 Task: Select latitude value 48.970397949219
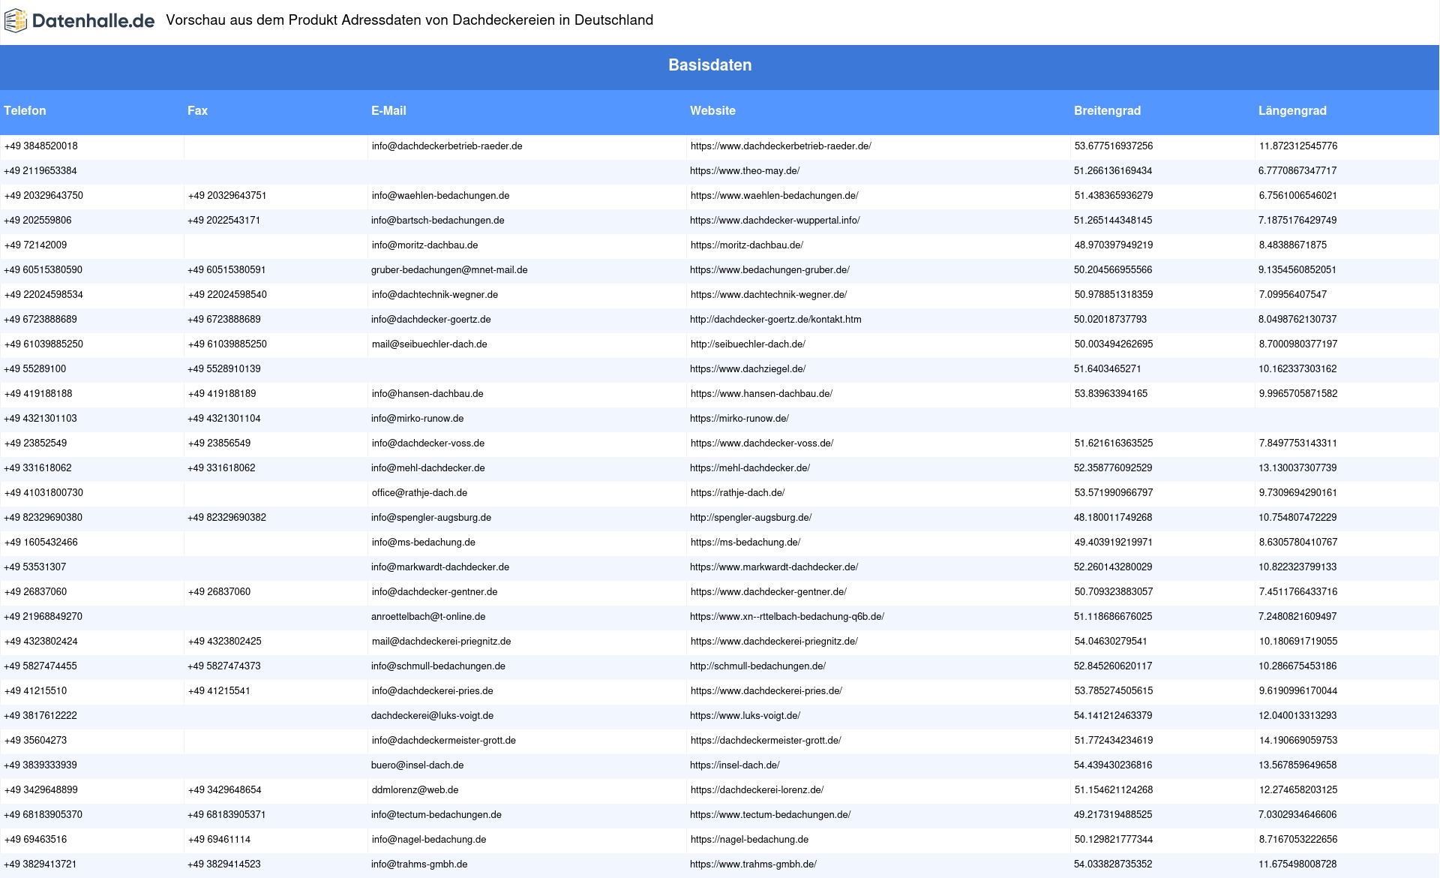point(1114,245)
